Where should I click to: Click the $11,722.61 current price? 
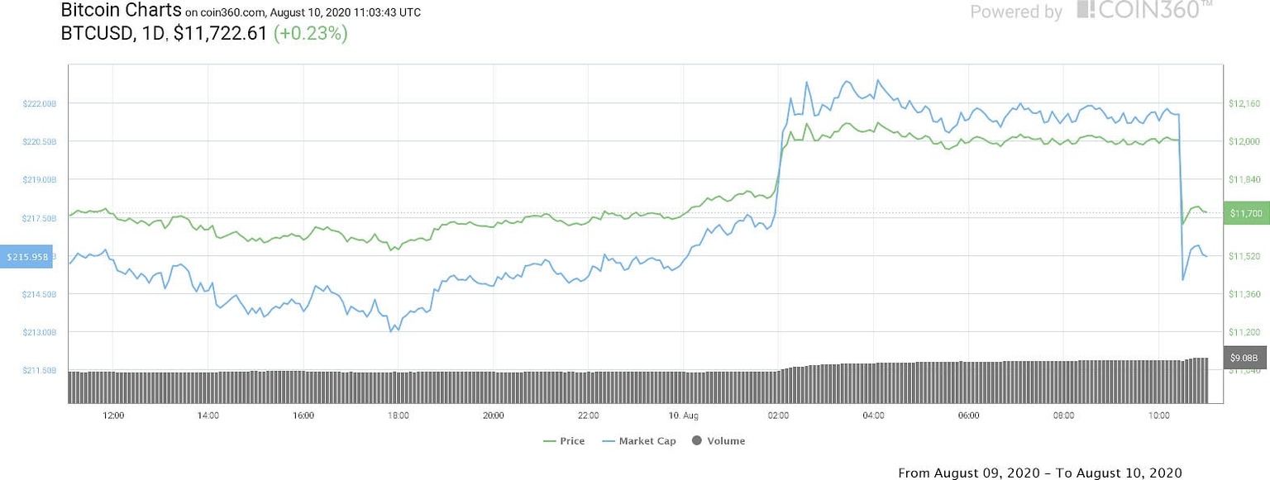220,34
